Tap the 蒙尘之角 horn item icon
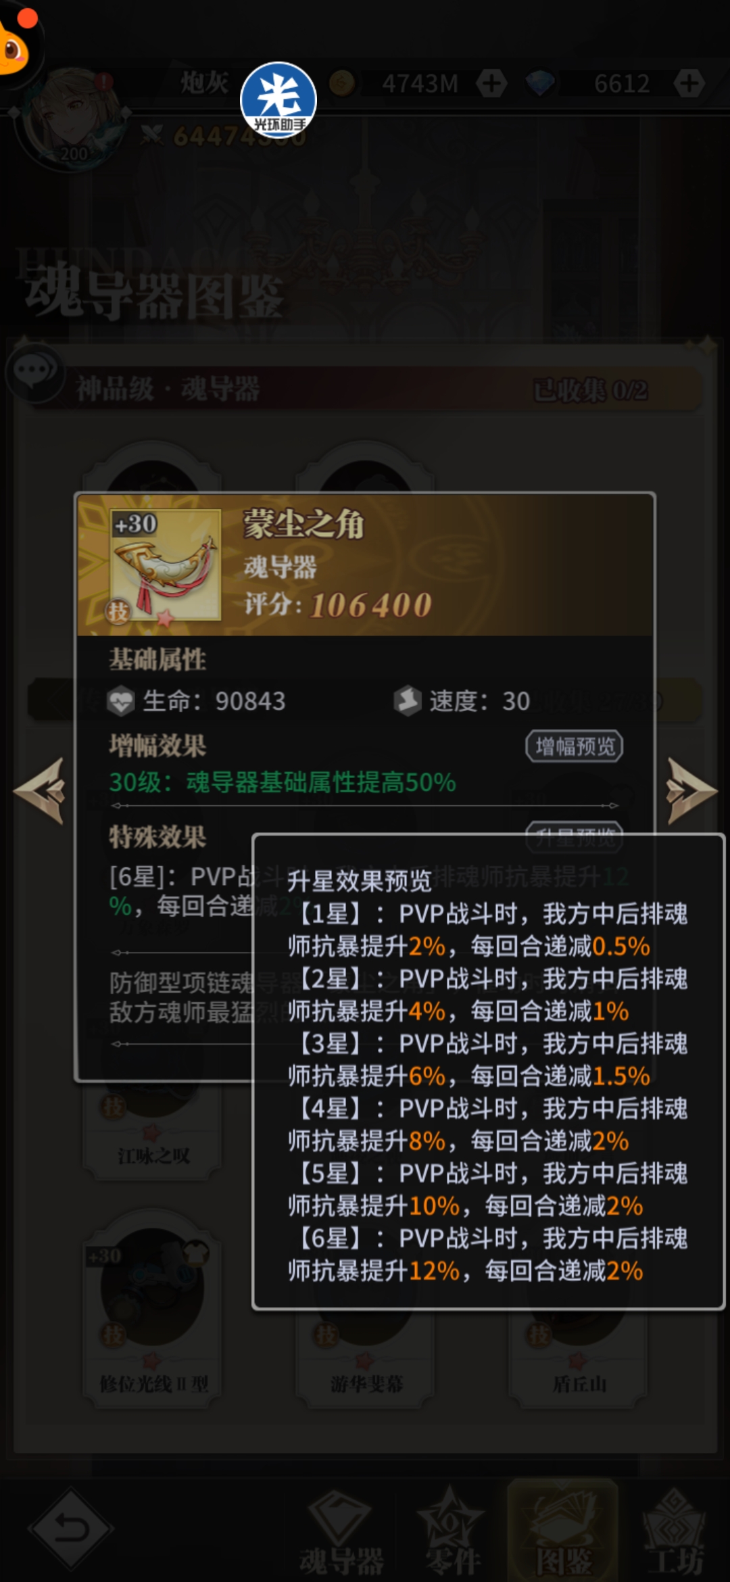 [x=166, y=565]
